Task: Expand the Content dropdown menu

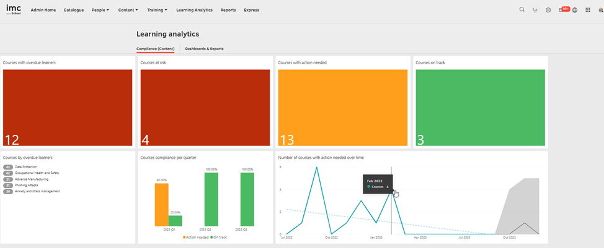Action: 128,10
